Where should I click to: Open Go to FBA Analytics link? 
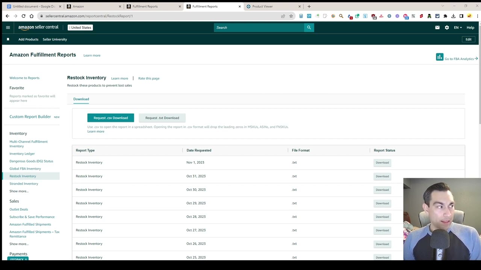(x=461, y=59)
